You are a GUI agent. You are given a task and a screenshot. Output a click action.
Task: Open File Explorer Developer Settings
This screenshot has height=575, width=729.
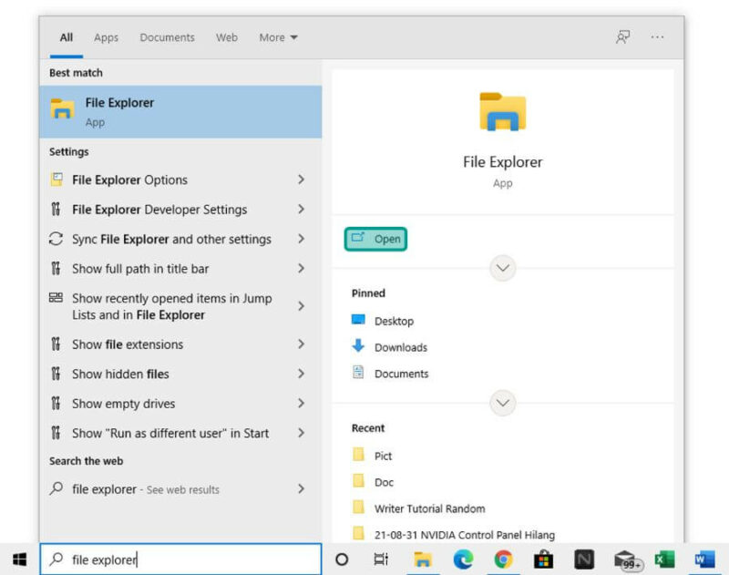tap(180, 210)
